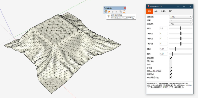The width and height of the screenshot is (198, 99).
Task: Select the gray cloth tool icon
Action: (121, 12)
